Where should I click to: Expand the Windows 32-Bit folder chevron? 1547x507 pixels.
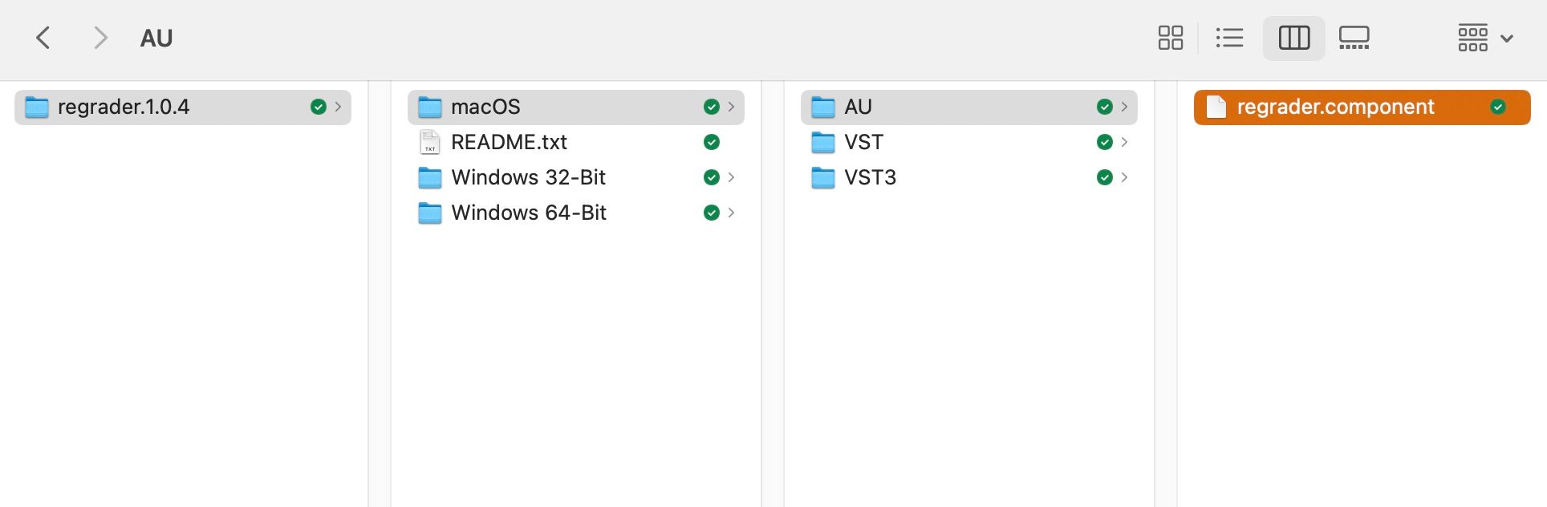731,177
